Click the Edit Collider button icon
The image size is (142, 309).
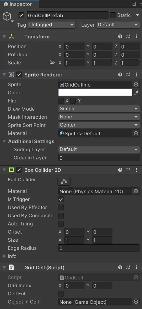[x=64, y=181]
